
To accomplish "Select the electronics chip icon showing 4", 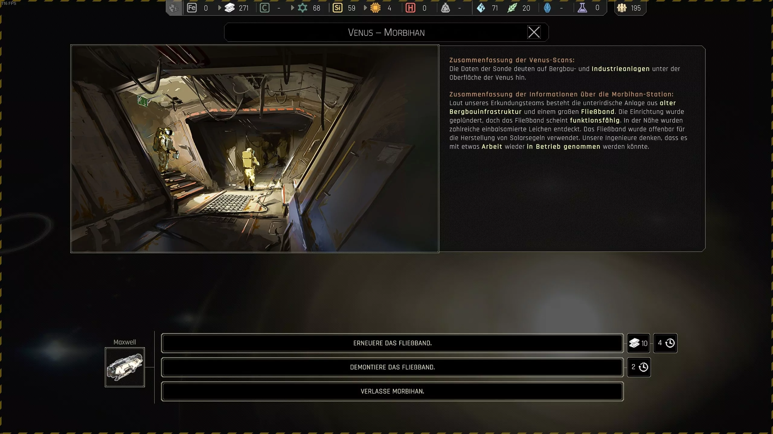I will (x=375, y=8).
